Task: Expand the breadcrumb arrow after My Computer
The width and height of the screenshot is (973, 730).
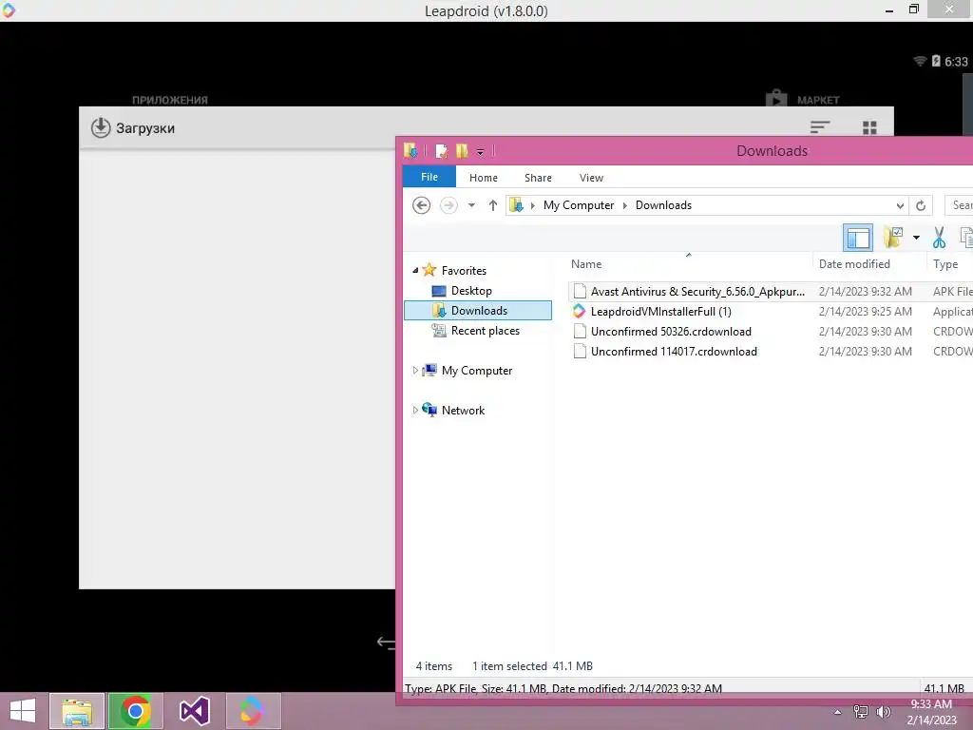Action: coord(625,205)
